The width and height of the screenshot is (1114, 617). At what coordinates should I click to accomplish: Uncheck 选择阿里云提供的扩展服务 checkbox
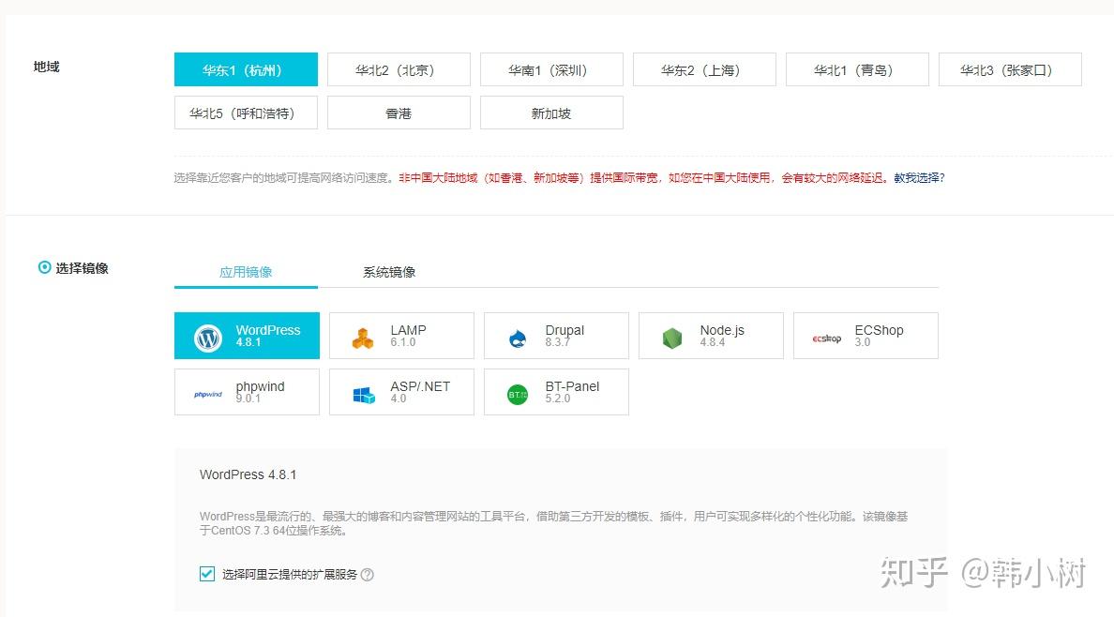click(x=206, y=574)
